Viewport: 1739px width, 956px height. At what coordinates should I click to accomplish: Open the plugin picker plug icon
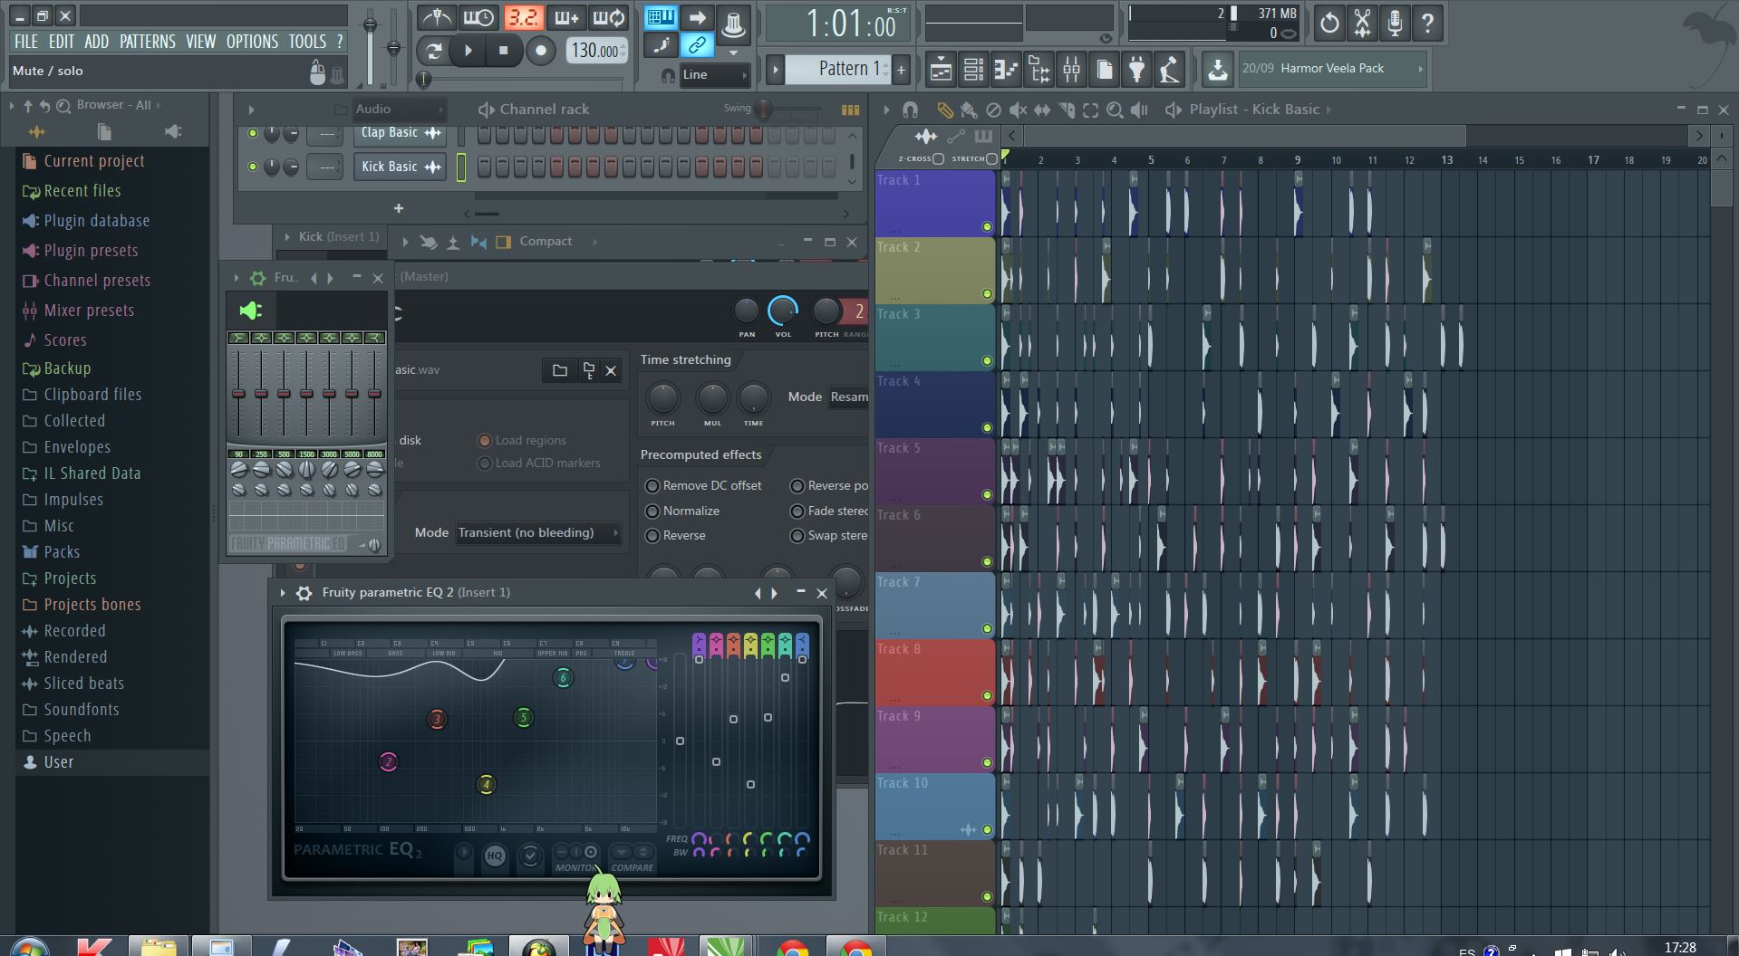click(x=1136, y=69)
